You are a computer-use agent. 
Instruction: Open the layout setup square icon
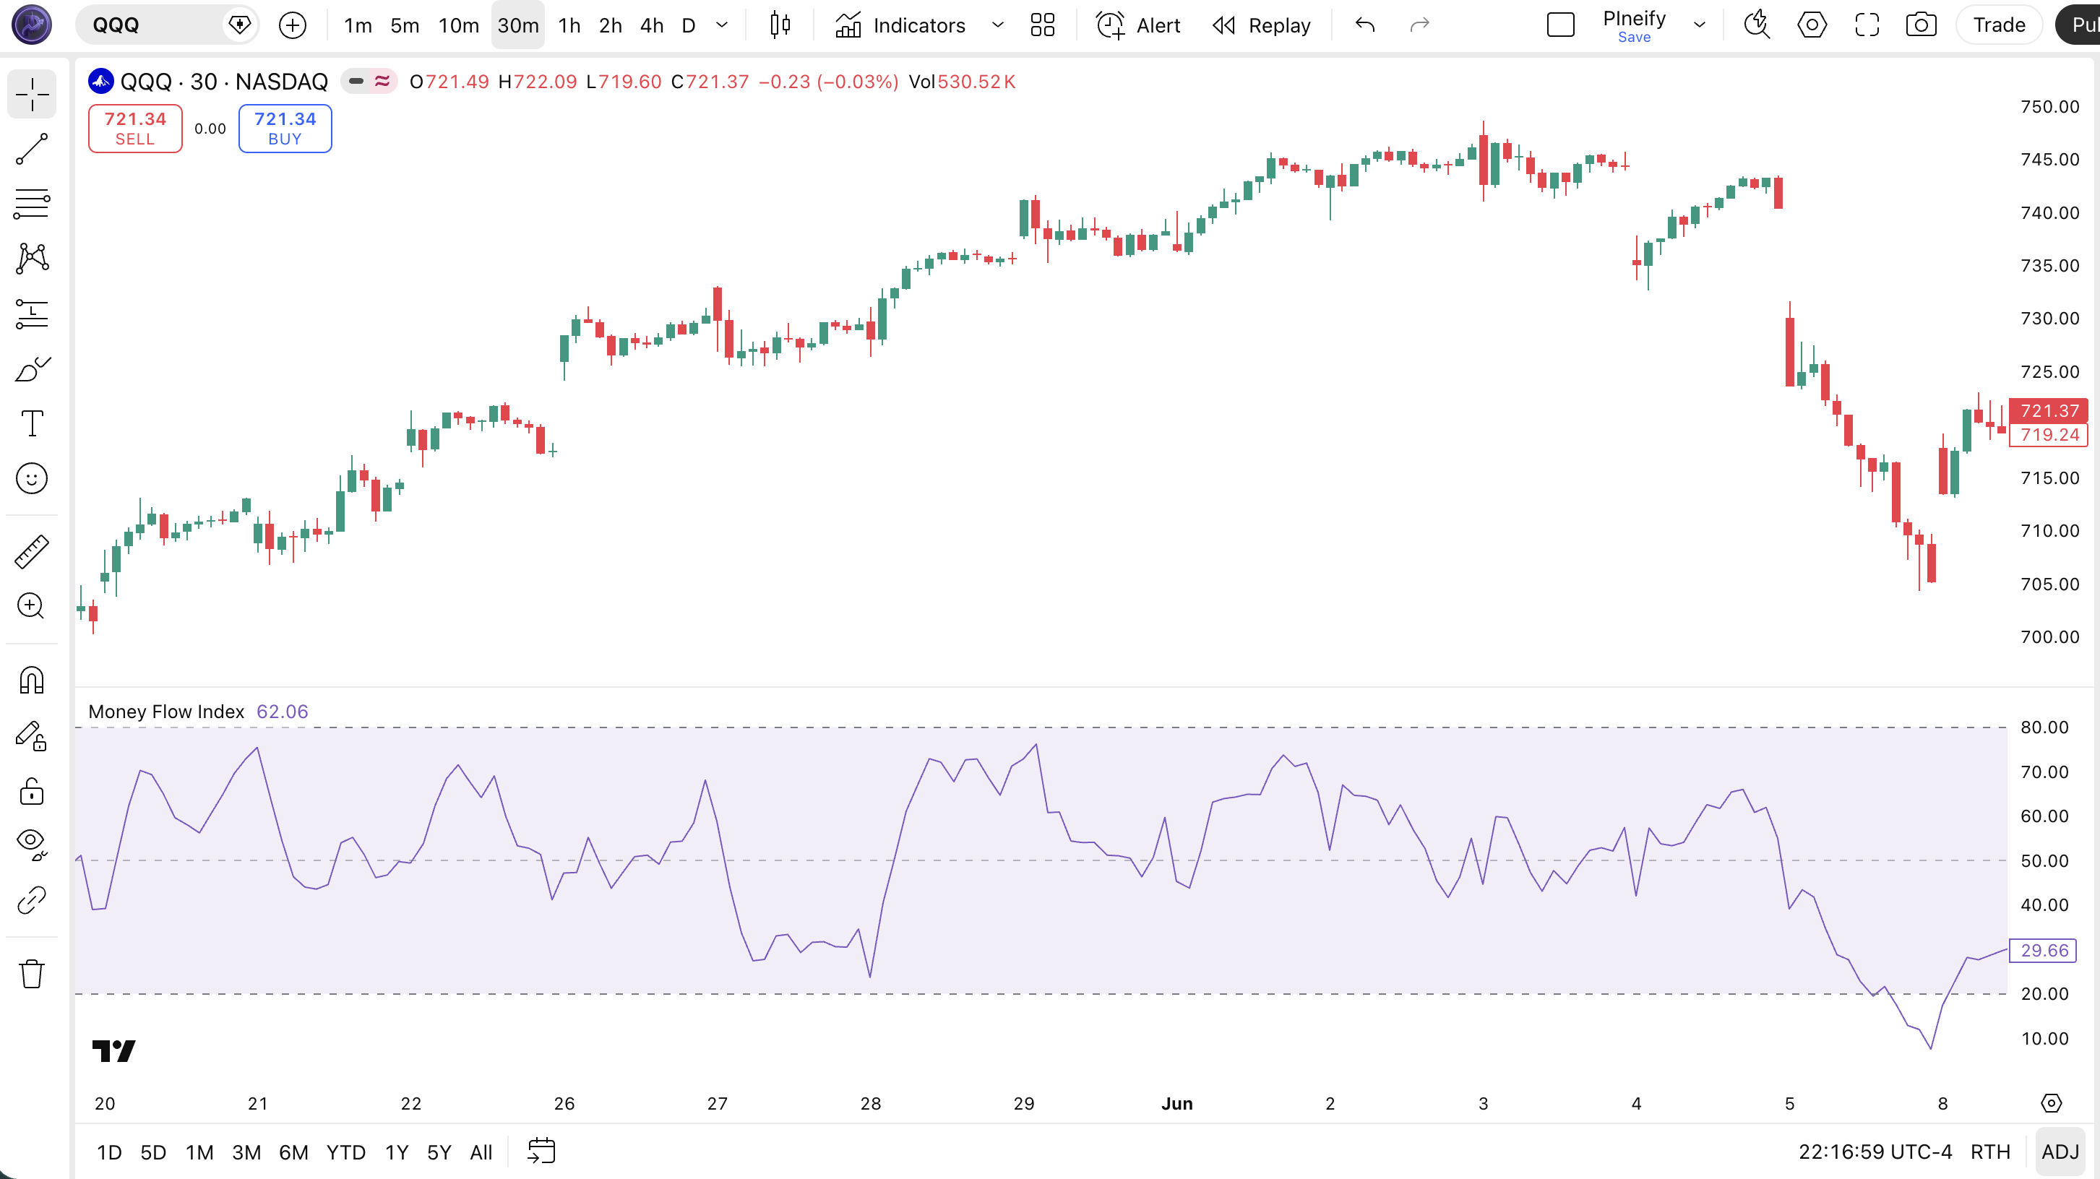(x=1560, y=25)
